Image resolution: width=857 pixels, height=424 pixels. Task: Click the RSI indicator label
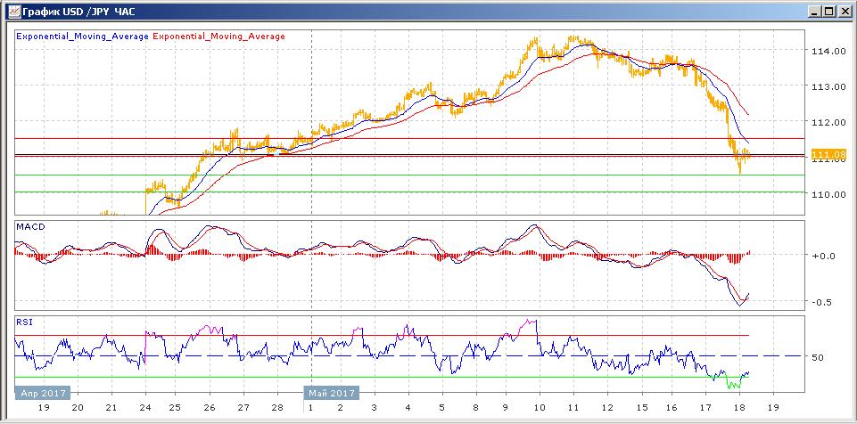click(24, 322)
